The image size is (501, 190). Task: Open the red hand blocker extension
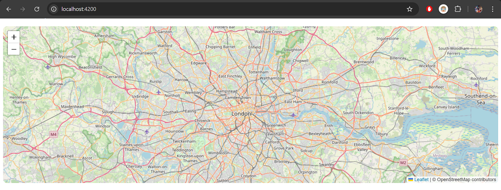[429, 9]
